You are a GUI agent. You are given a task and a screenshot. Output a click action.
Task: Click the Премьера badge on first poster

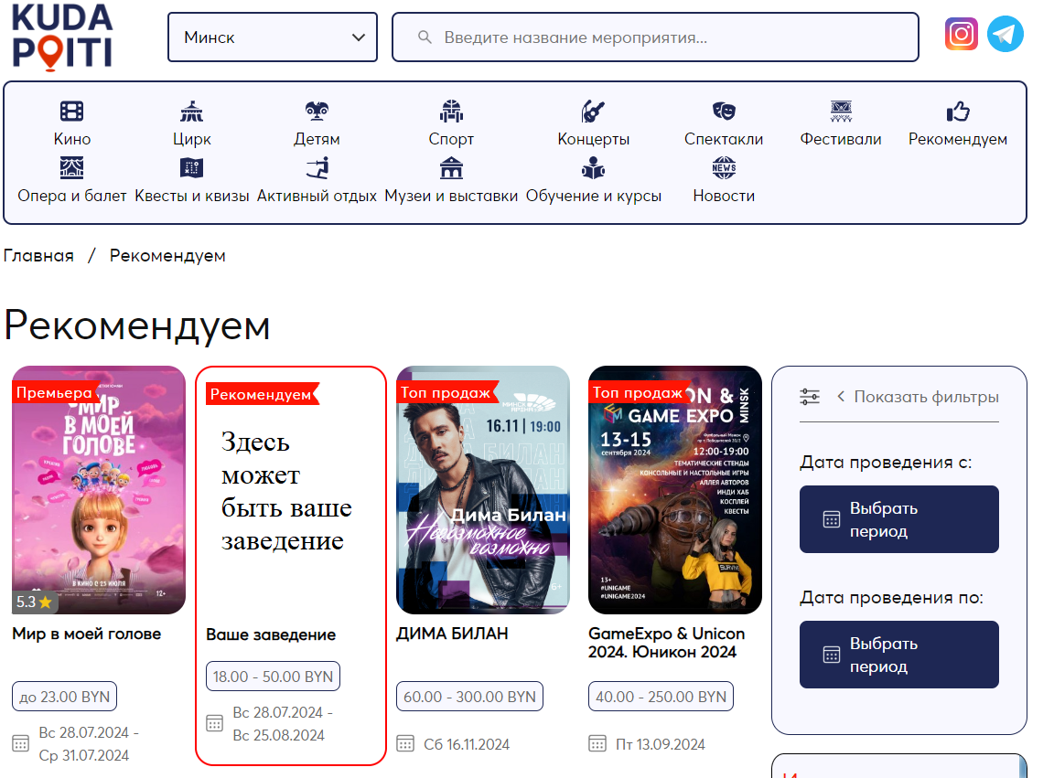[55, 392]
